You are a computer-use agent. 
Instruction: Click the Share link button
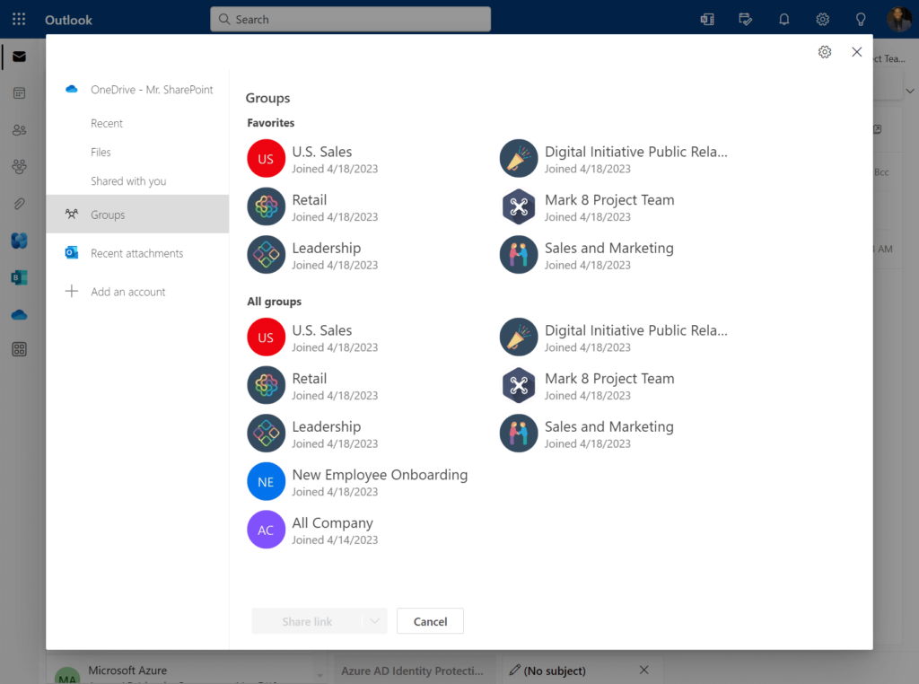tap(307, 620)
